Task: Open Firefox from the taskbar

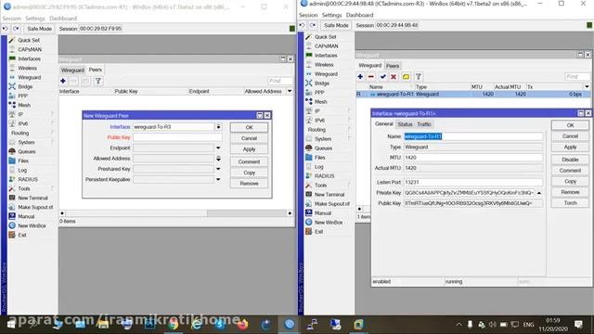Action: [x=242, y=325]
